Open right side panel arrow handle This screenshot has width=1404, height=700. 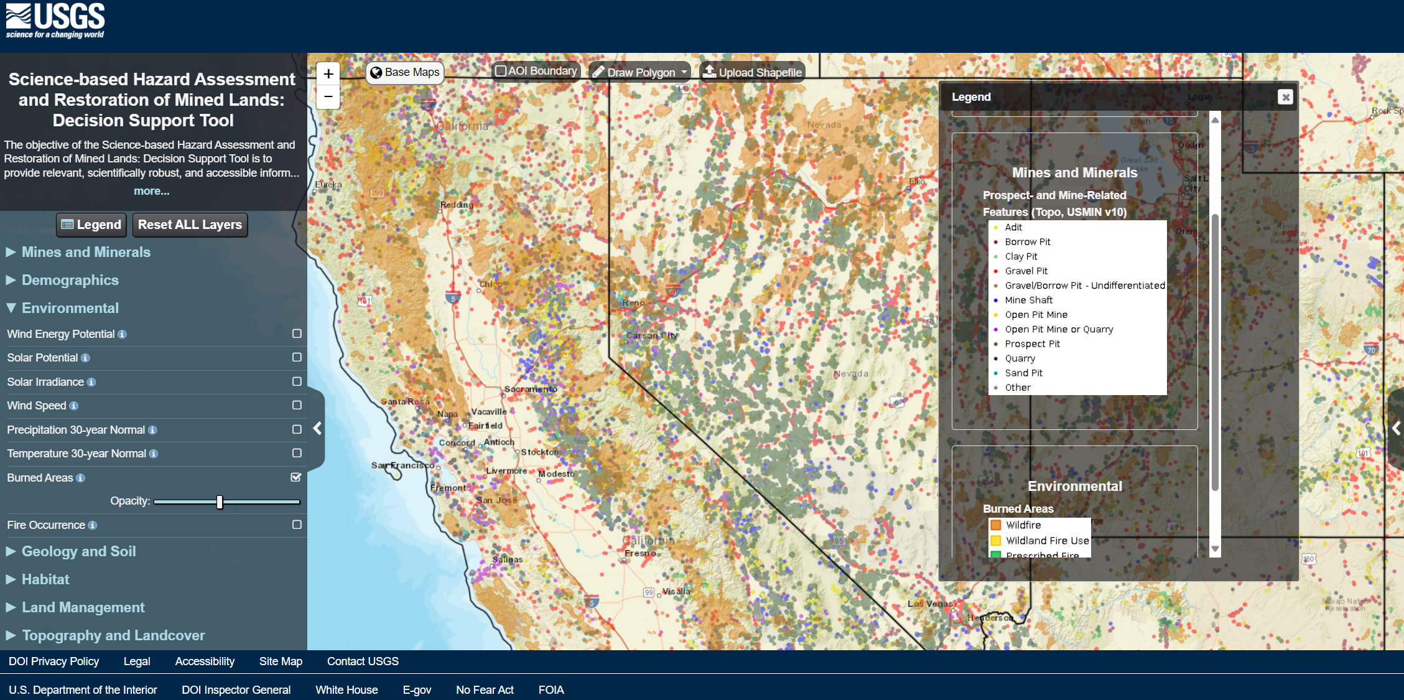coord(1397,428)
